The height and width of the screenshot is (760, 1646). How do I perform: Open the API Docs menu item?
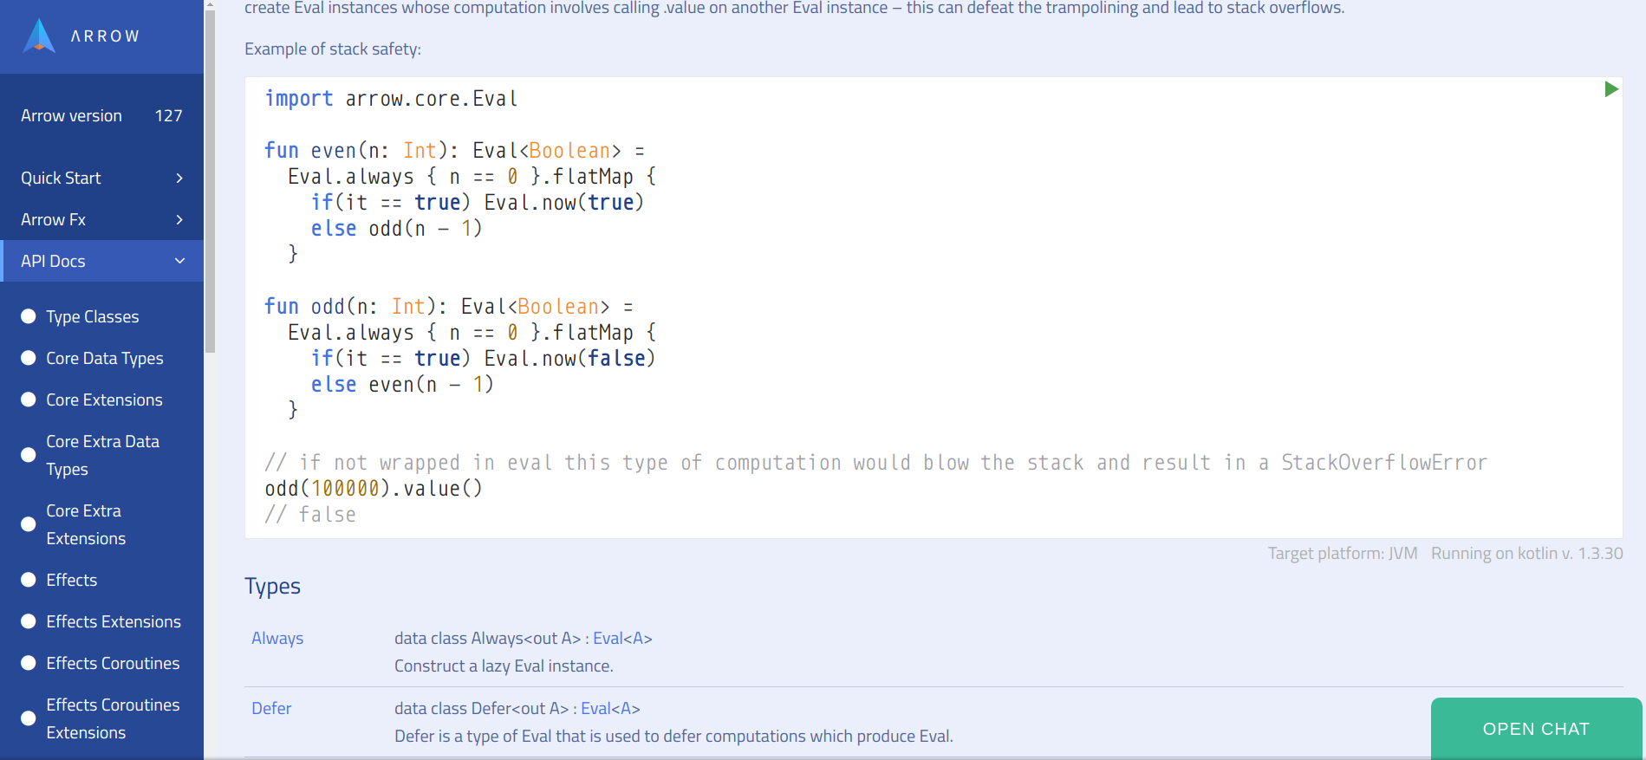coord(53,260)
